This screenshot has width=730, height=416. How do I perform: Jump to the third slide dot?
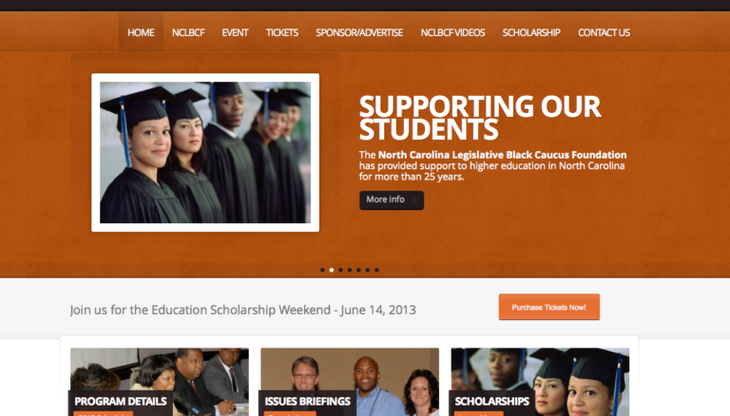pyautogui.click(x=341, y=270)
